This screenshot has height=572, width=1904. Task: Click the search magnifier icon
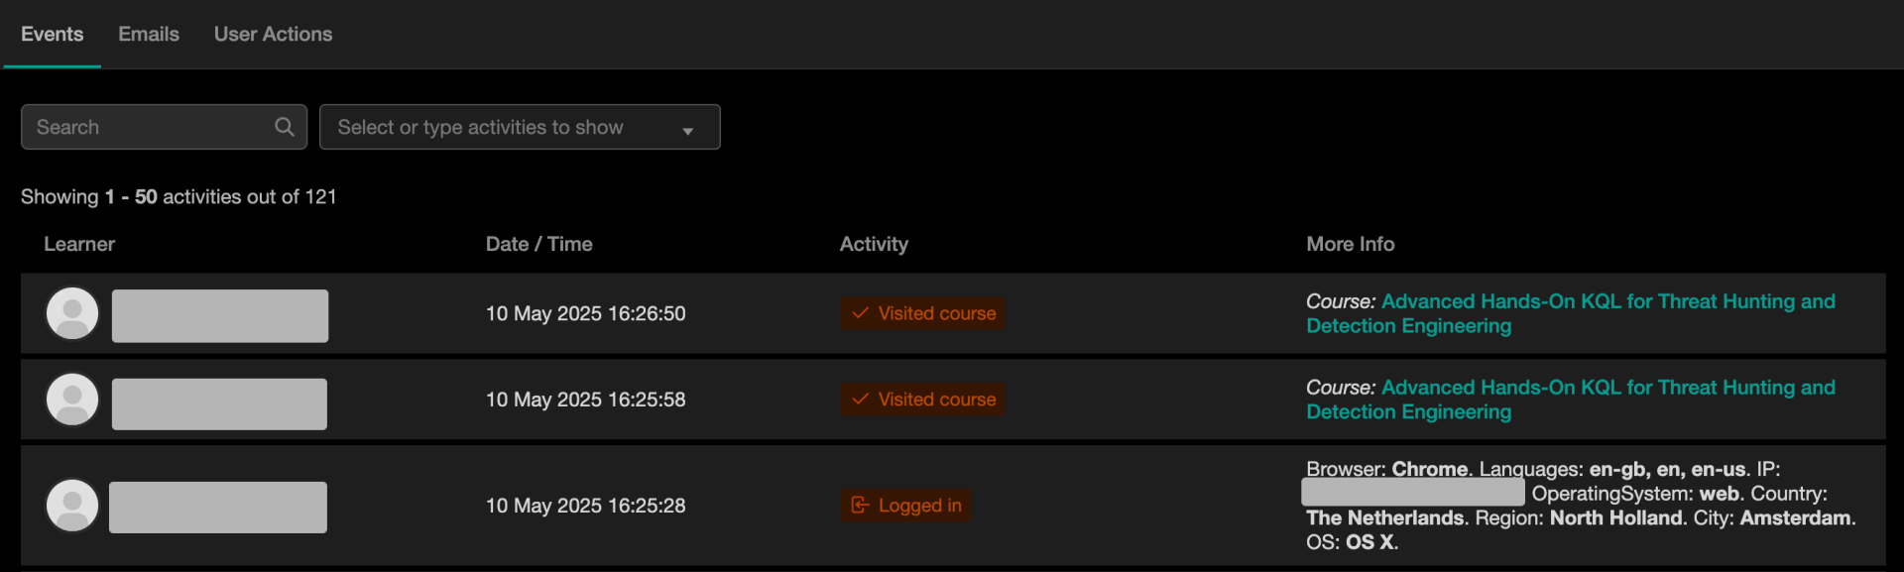[285, 127]
